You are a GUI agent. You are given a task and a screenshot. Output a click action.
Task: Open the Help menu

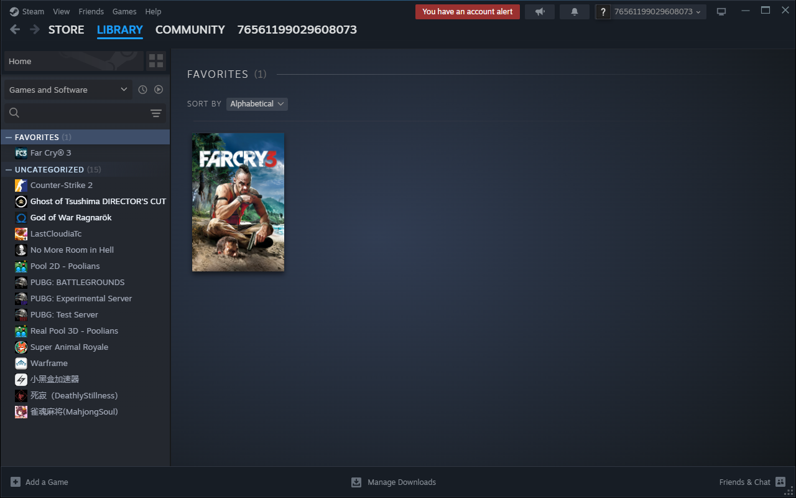[153, 11]
